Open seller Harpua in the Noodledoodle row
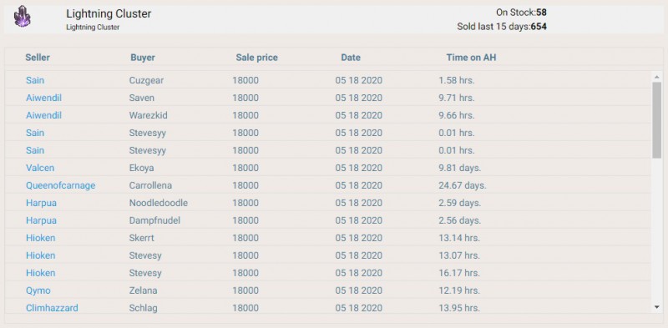 [x=41, y=203]
